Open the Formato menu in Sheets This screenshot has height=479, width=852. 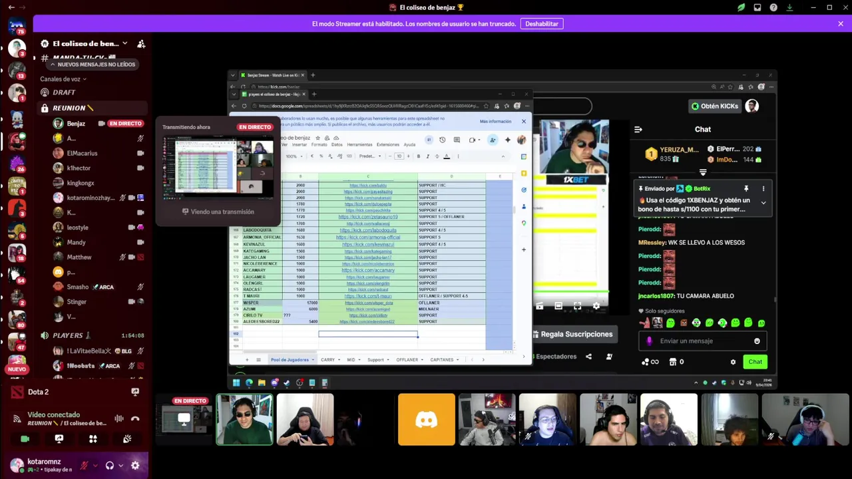coord(319,144)
